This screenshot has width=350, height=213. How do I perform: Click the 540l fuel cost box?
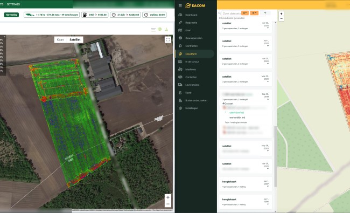pos(95,15)
